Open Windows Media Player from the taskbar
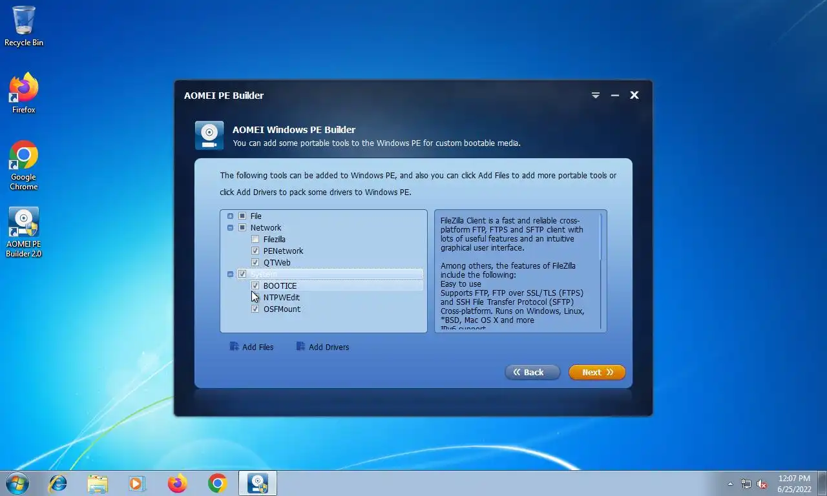This screenshot has height=496, width=827. tap(137, 483)
